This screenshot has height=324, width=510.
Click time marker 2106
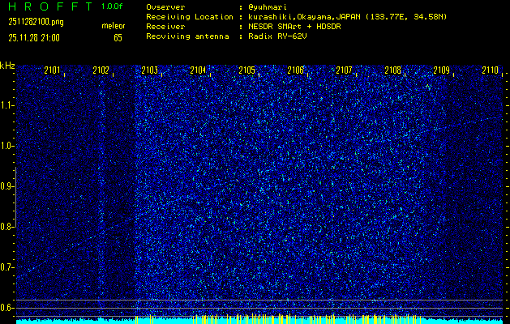(296, 70)
